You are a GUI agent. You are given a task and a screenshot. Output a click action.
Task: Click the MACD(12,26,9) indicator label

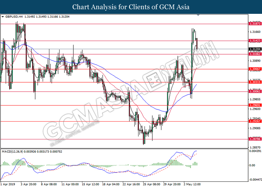click(12, 151)
